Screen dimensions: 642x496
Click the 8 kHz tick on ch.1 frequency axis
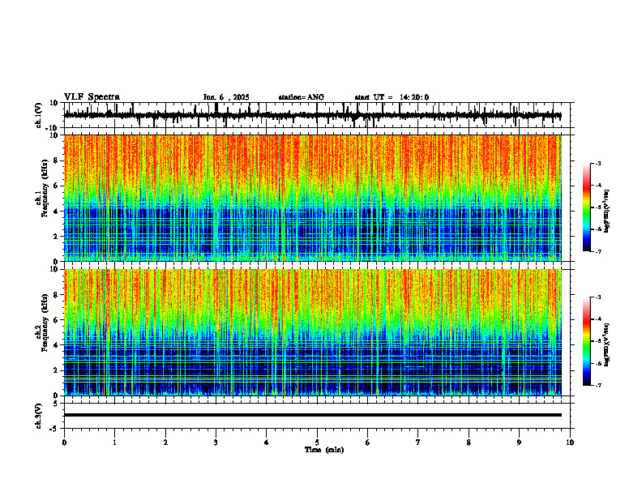[56, 160]
